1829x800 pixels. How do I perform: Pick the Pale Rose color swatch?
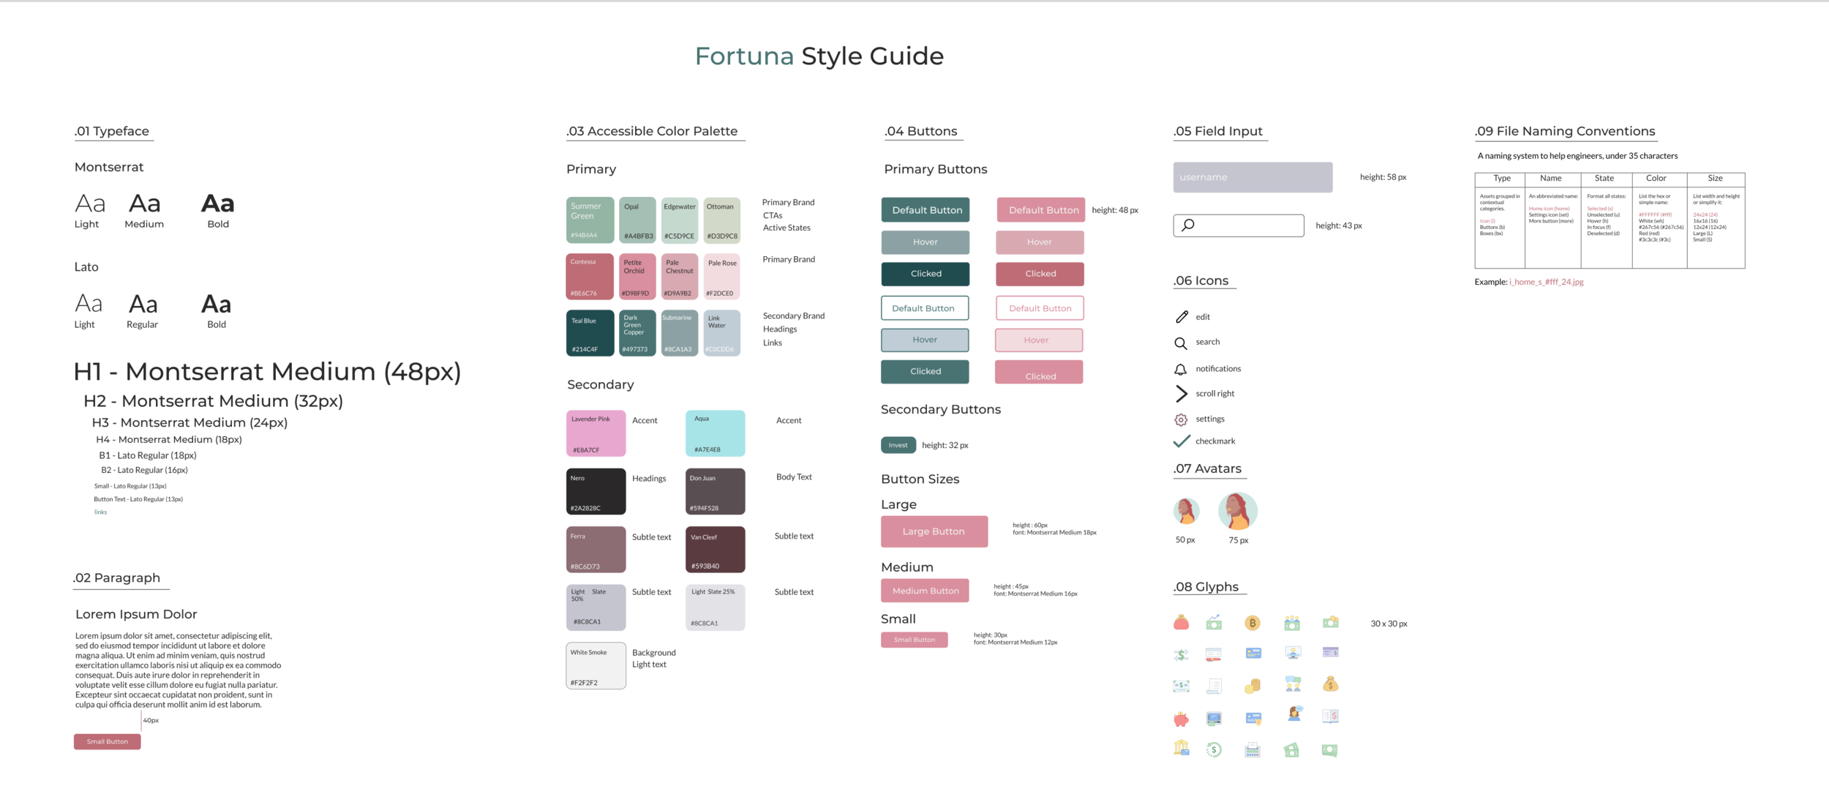pos(721,277)
